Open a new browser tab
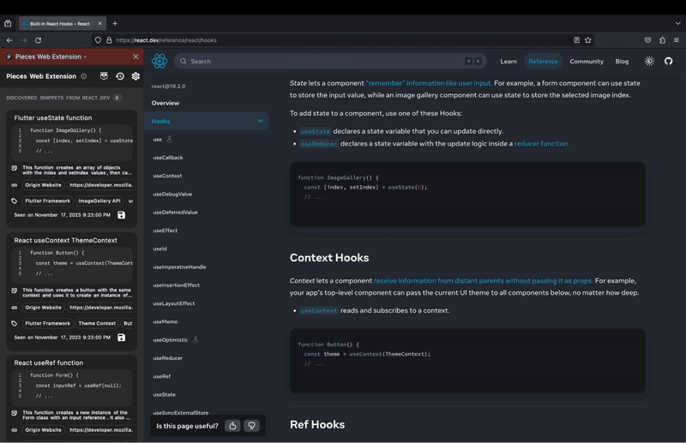686x443 pixels. point(115,24)
